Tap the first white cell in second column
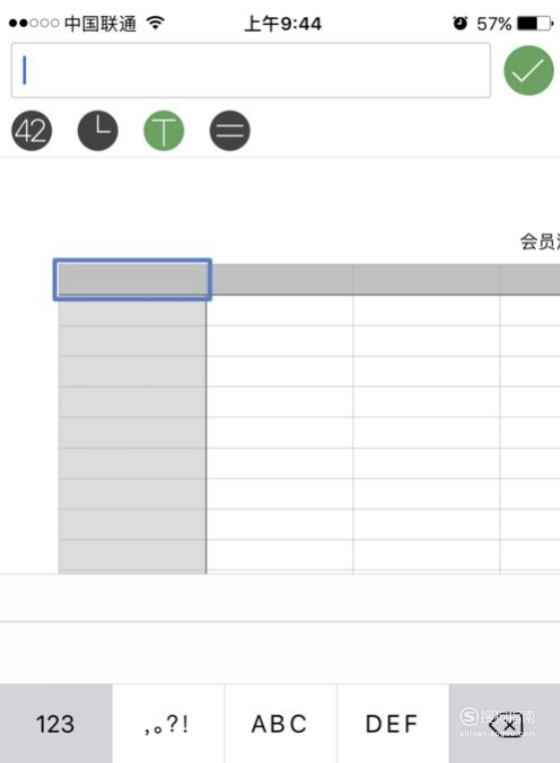The width and height of the screenshot is (560, 763). pyautogui.click(x=280, y=310)
